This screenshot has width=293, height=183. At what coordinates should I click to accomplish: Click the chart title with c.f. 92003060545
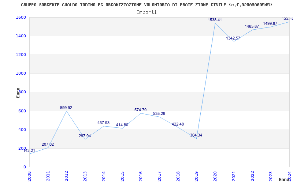click(x=146, y=5)
